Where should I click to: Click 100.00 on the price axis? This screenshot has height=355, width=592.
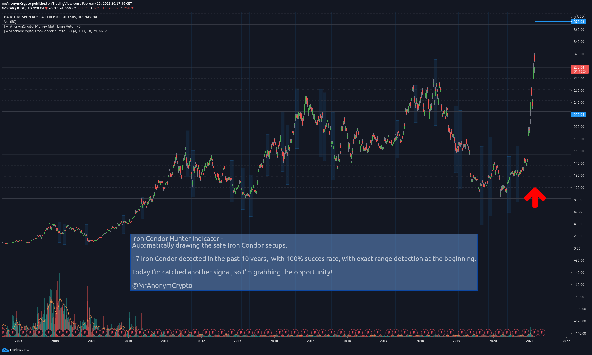coord(579,188)
